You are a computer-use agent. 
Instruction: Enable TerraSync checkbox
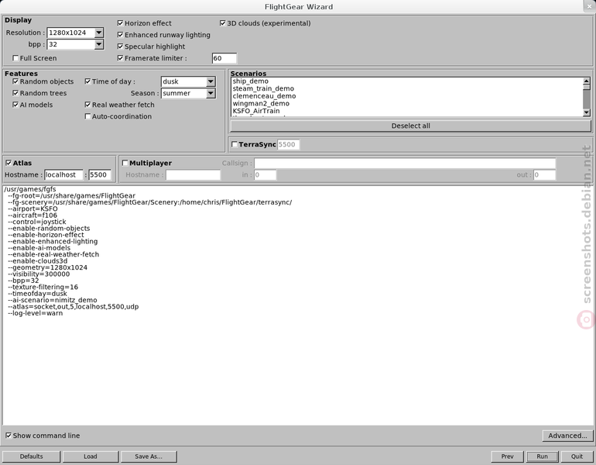(x=235, y=145)
